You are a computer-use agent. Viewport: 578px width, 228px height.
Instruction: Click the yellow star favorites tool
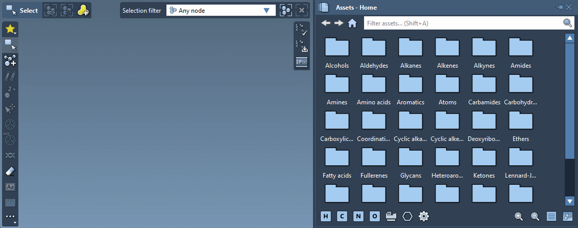[x=10, y=30]
